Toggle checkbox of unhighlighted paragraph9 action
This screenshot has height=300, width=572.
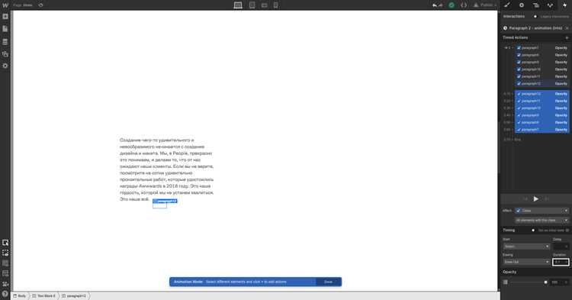pos(519,62)
